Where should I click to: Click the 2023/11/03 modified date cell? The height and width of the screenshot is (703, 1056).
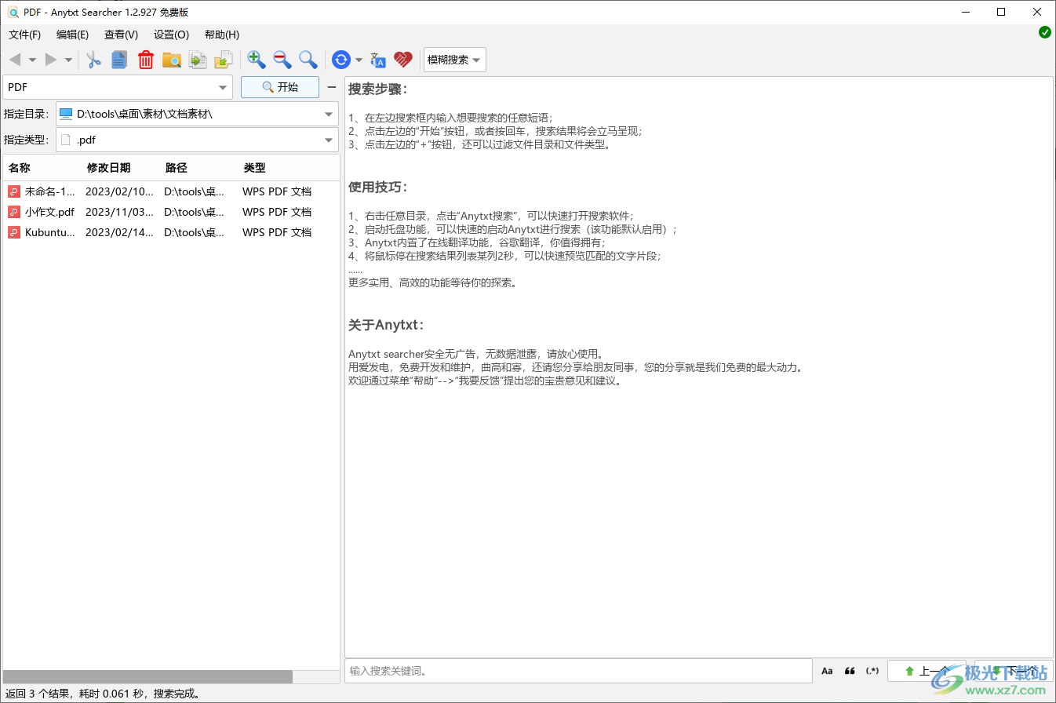tap(119, 212)
